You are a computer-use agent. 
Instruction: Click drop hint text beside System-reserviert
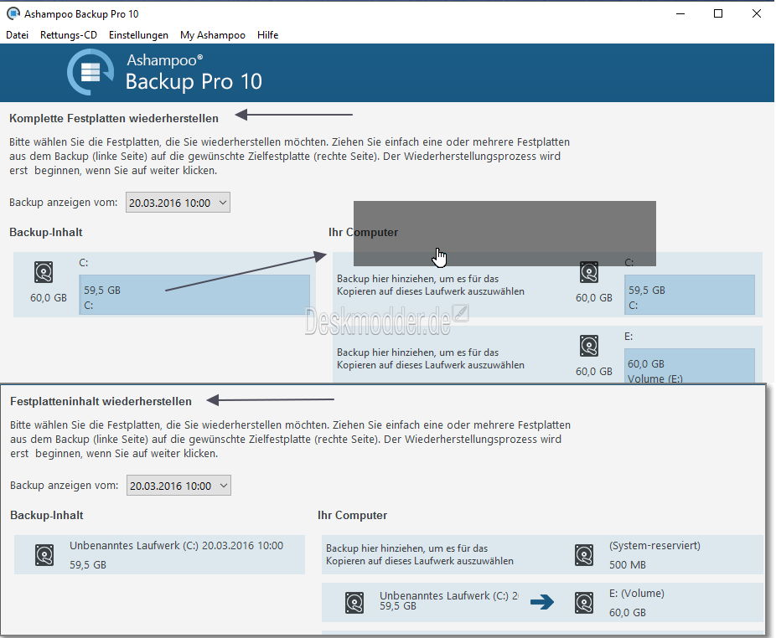pyautogui.click(x=420, y=554)
